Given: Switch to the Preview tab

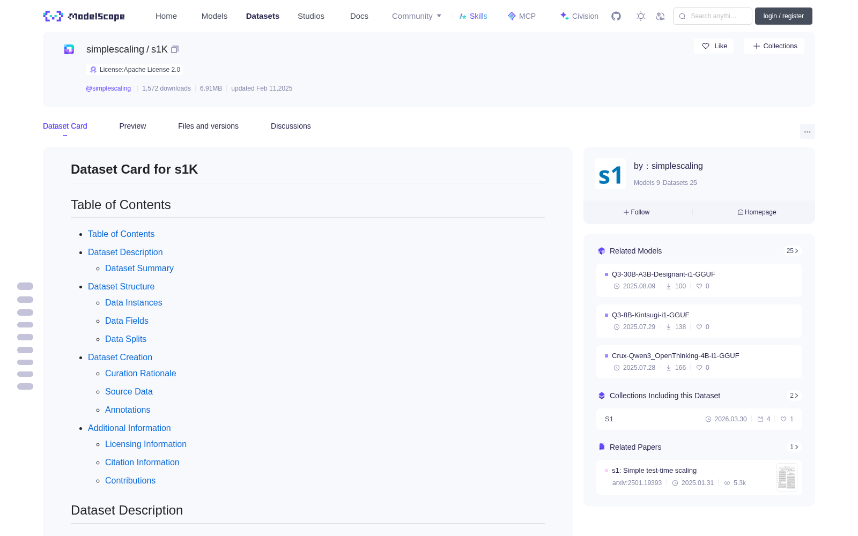Looking at the screenshot, I should click(132, 126).
